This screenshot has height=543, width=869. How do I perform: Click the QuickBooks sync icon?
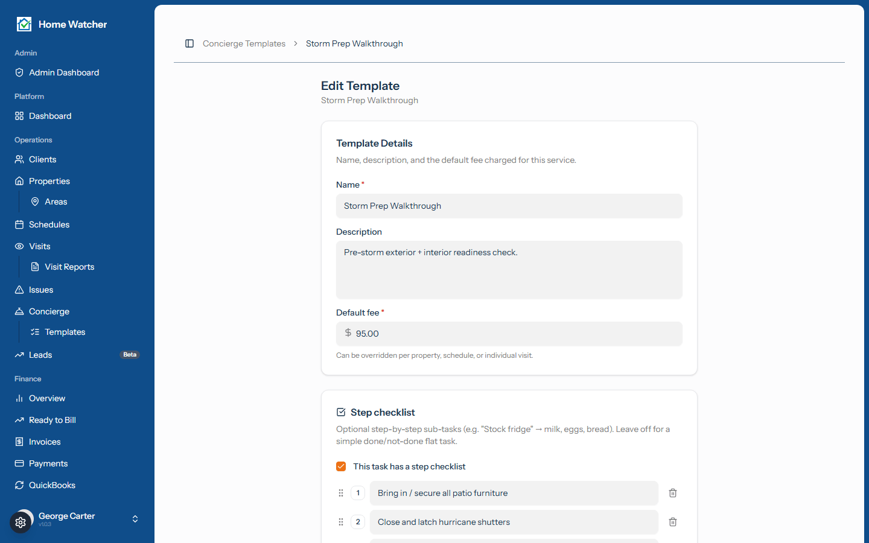pos(19,485)
